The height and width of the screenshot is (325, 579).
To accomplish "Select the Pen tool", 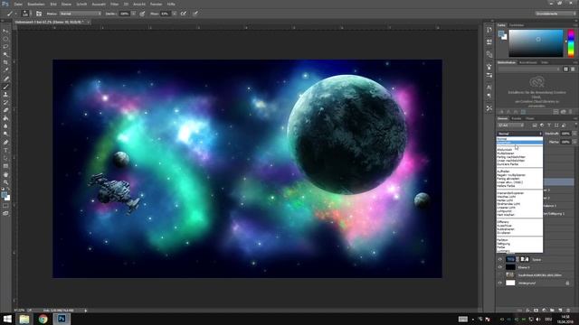I will [x=5, y=143].
